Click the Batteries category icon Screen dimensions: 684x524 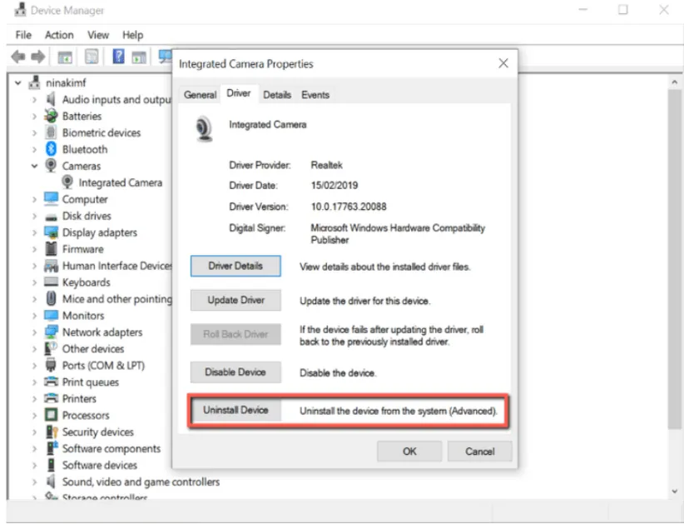[x=51, y=116]
